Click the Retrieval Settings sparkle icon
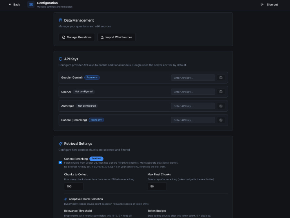Viewport: 290px width, 218px height. pyautogui.click(x=61, y=144)
